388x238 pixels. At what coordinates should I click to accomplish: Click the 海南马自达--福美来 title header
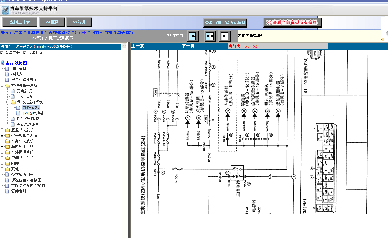coord(61,46)
